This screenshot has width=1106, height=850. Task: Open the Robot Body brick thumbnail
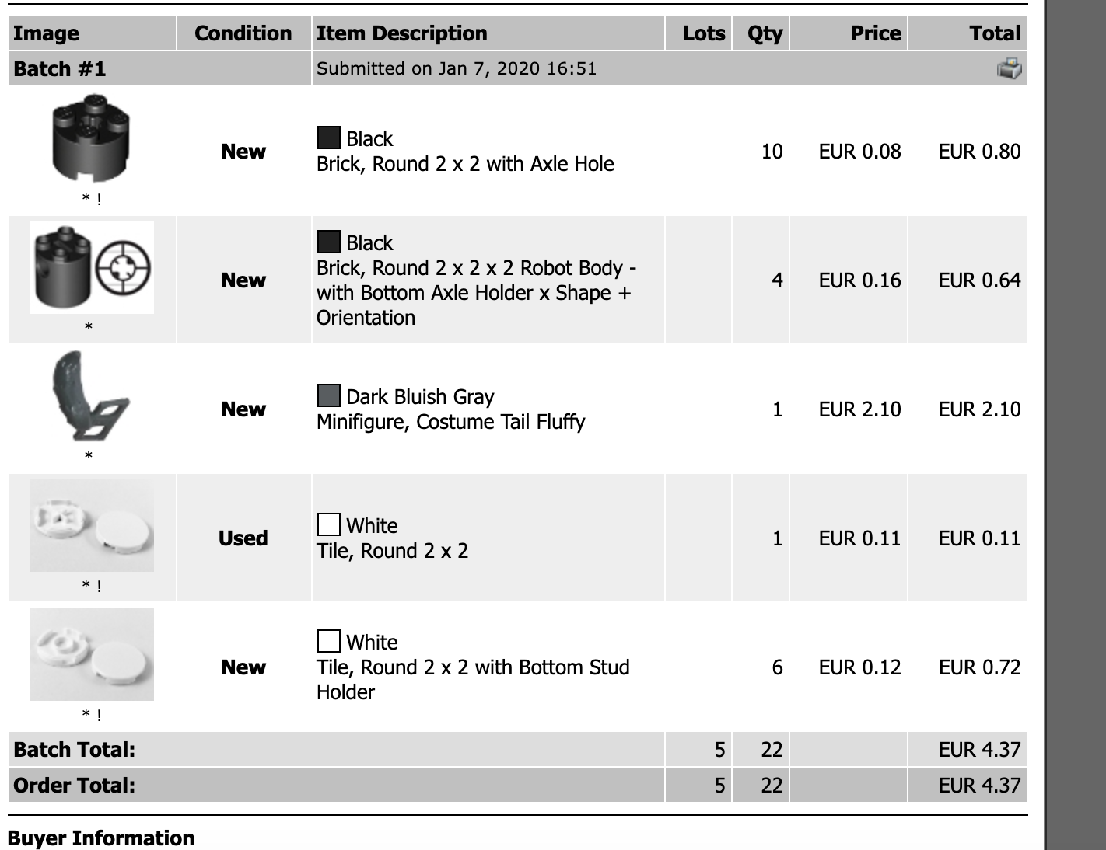(92, 267)
